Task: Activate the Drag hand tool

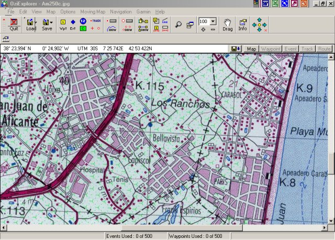Action: tap(227, 25)
